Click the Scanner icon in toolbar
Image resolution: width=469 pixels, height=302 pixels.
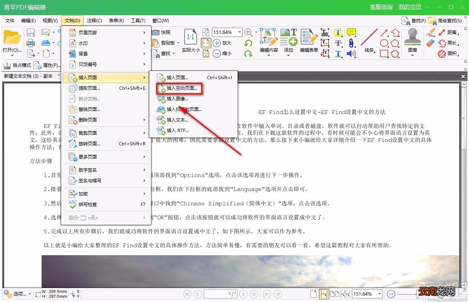point(46,43)
